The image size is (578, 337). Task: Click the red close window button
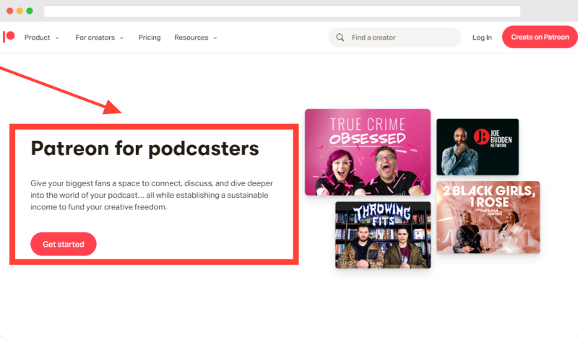[10, 11]
